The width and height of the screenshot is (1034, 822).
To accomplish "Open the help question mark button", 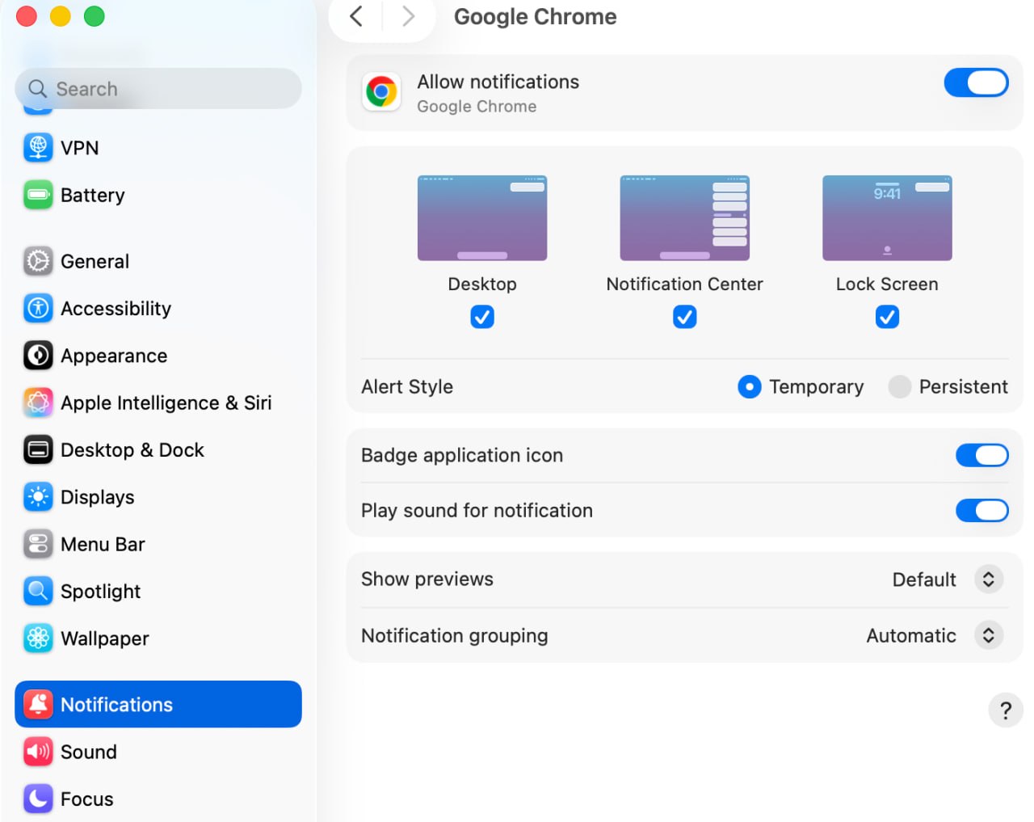I will [1006, 710].
